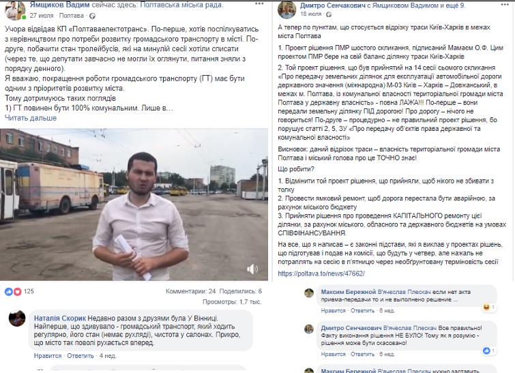Open Дмитро Сенчакович's post avatar

click(x=286, y=10)
